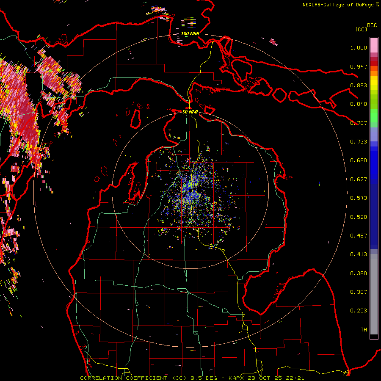Select the 0.680 scale value

359,160
